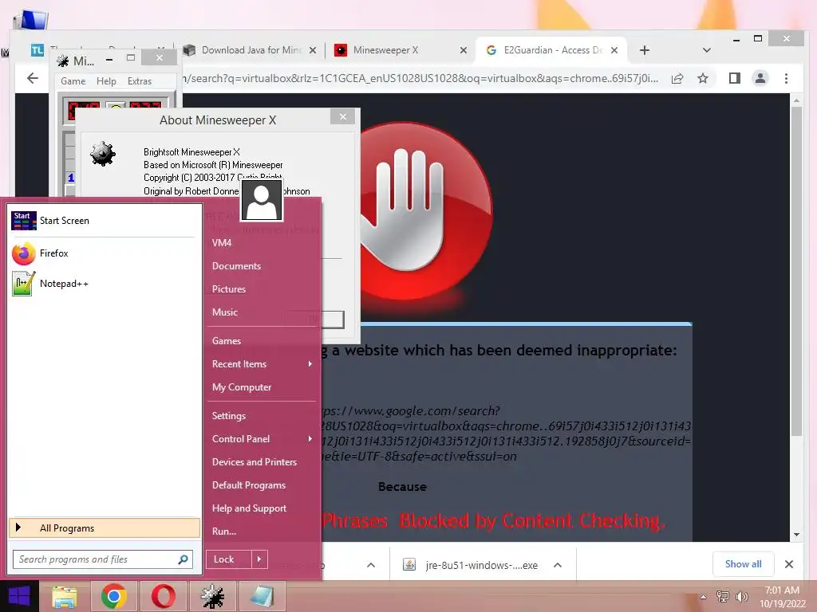
Task: Open Pictures from Start menu
Action: point(229,288)
